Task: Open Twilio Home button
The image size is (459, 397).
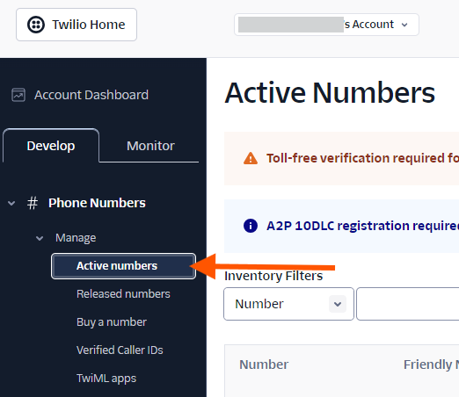Action: (x=76, y=25)
